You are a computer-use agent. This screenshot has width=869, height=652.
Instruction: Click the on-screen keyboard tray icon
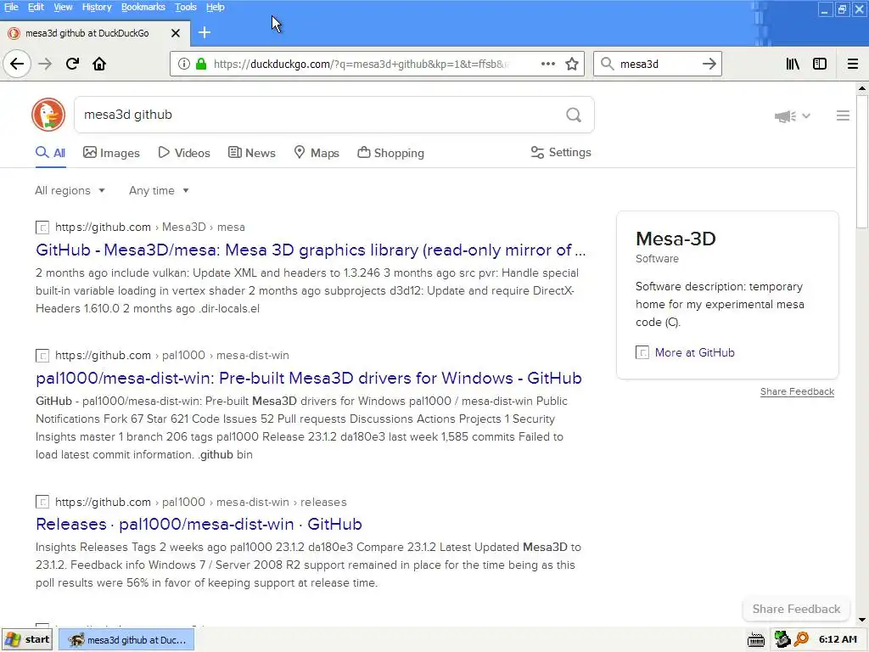pos(756,640)
